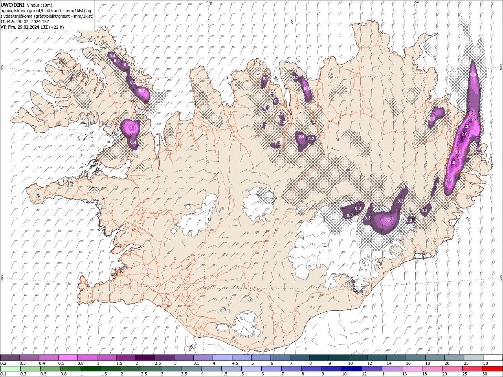This screenshot has width=503, height=377.
Task: Select the lower legend 25 crimson swatch
Action: tap(472, 369)
